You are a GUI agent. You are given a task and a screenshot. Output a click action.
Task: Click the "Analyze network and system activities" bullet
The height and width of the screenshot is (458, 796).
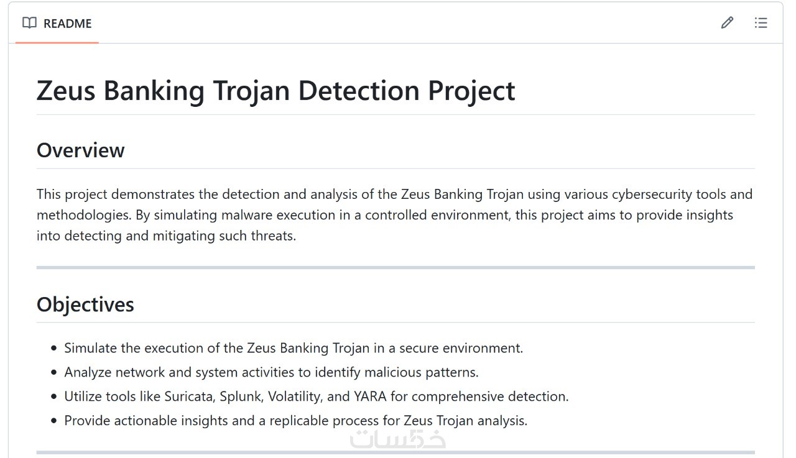click(x=271, y=372)
